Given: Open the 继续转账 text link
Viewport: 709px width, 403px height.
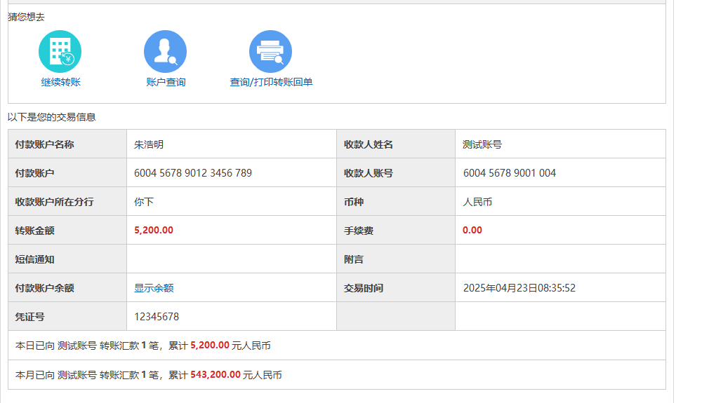Looking at the screenshot, I should 60,82.
